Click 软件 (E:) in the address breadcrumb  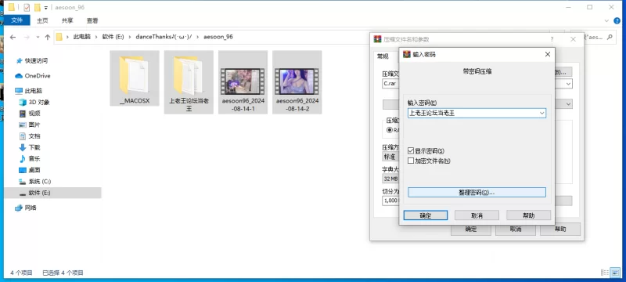113,37
